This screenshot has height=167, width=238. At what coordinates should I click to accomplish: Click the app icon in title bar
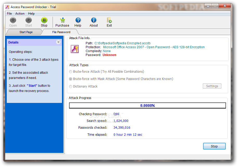coord(7,7)
